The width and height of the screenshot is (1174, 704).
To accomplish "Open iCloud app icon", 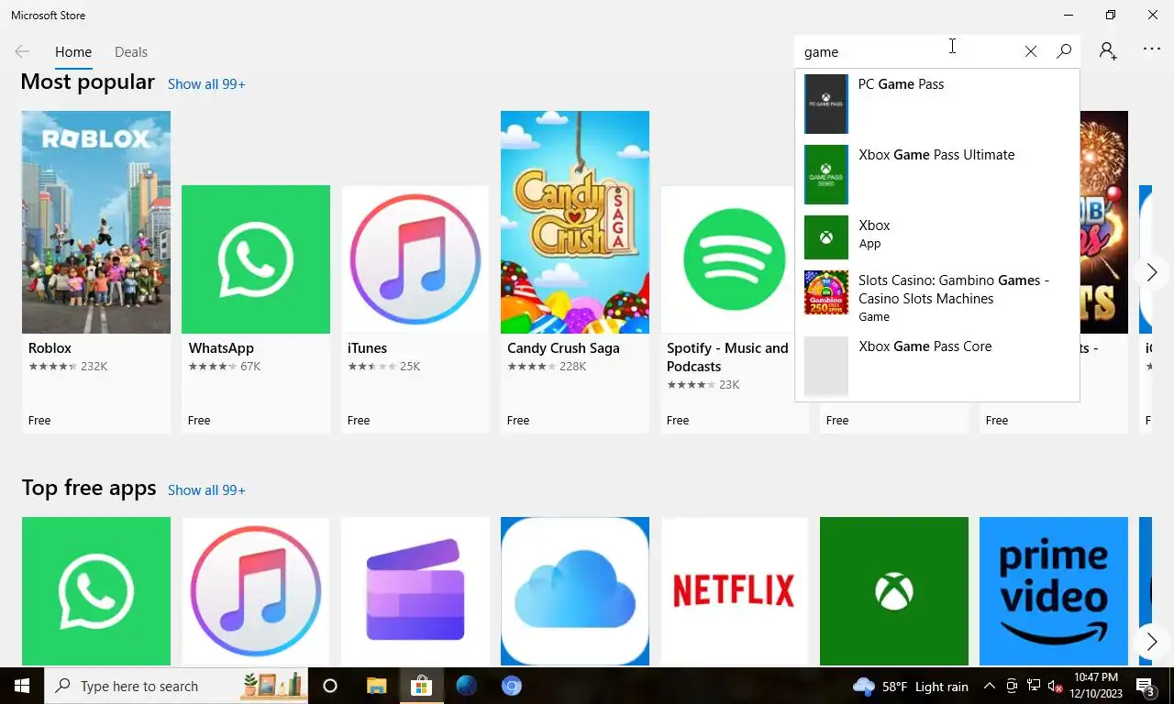I will [575, 591].
